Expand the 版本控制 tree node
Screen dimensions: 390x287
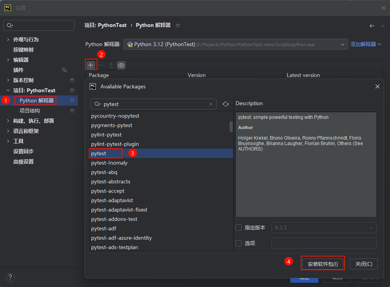(8, 80)
